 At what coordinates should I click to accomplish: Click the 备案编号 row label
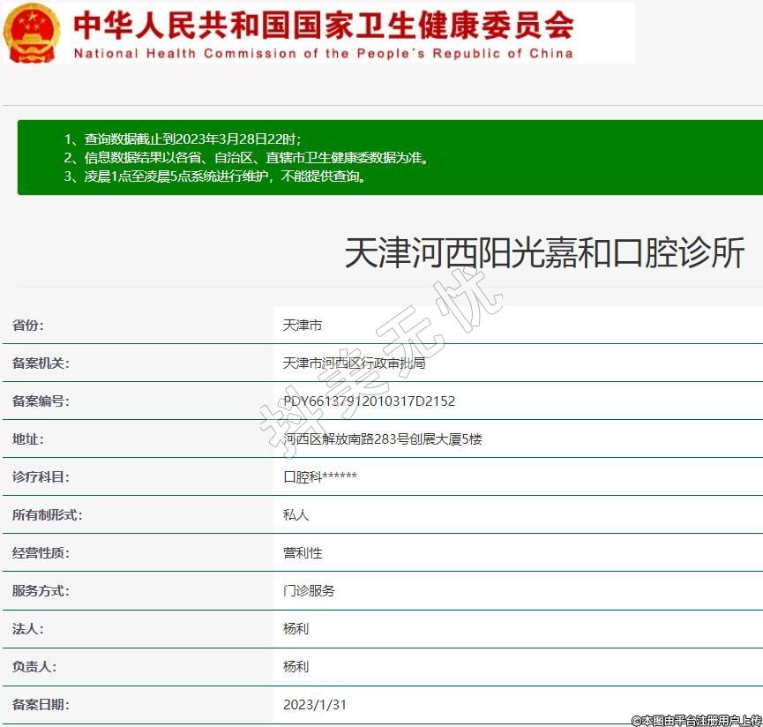(x=41, y=401)
